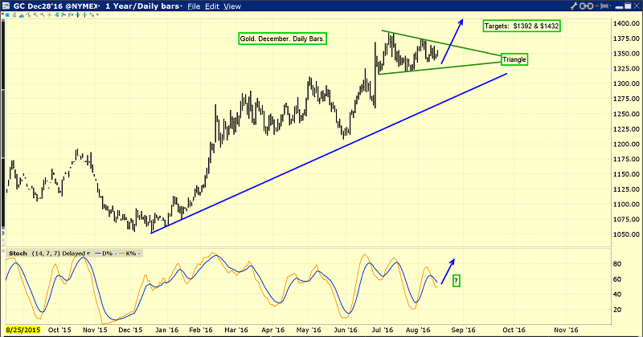Screen dimensions: 643x337
Task: Open the File menu
Action: click(194, 6)
